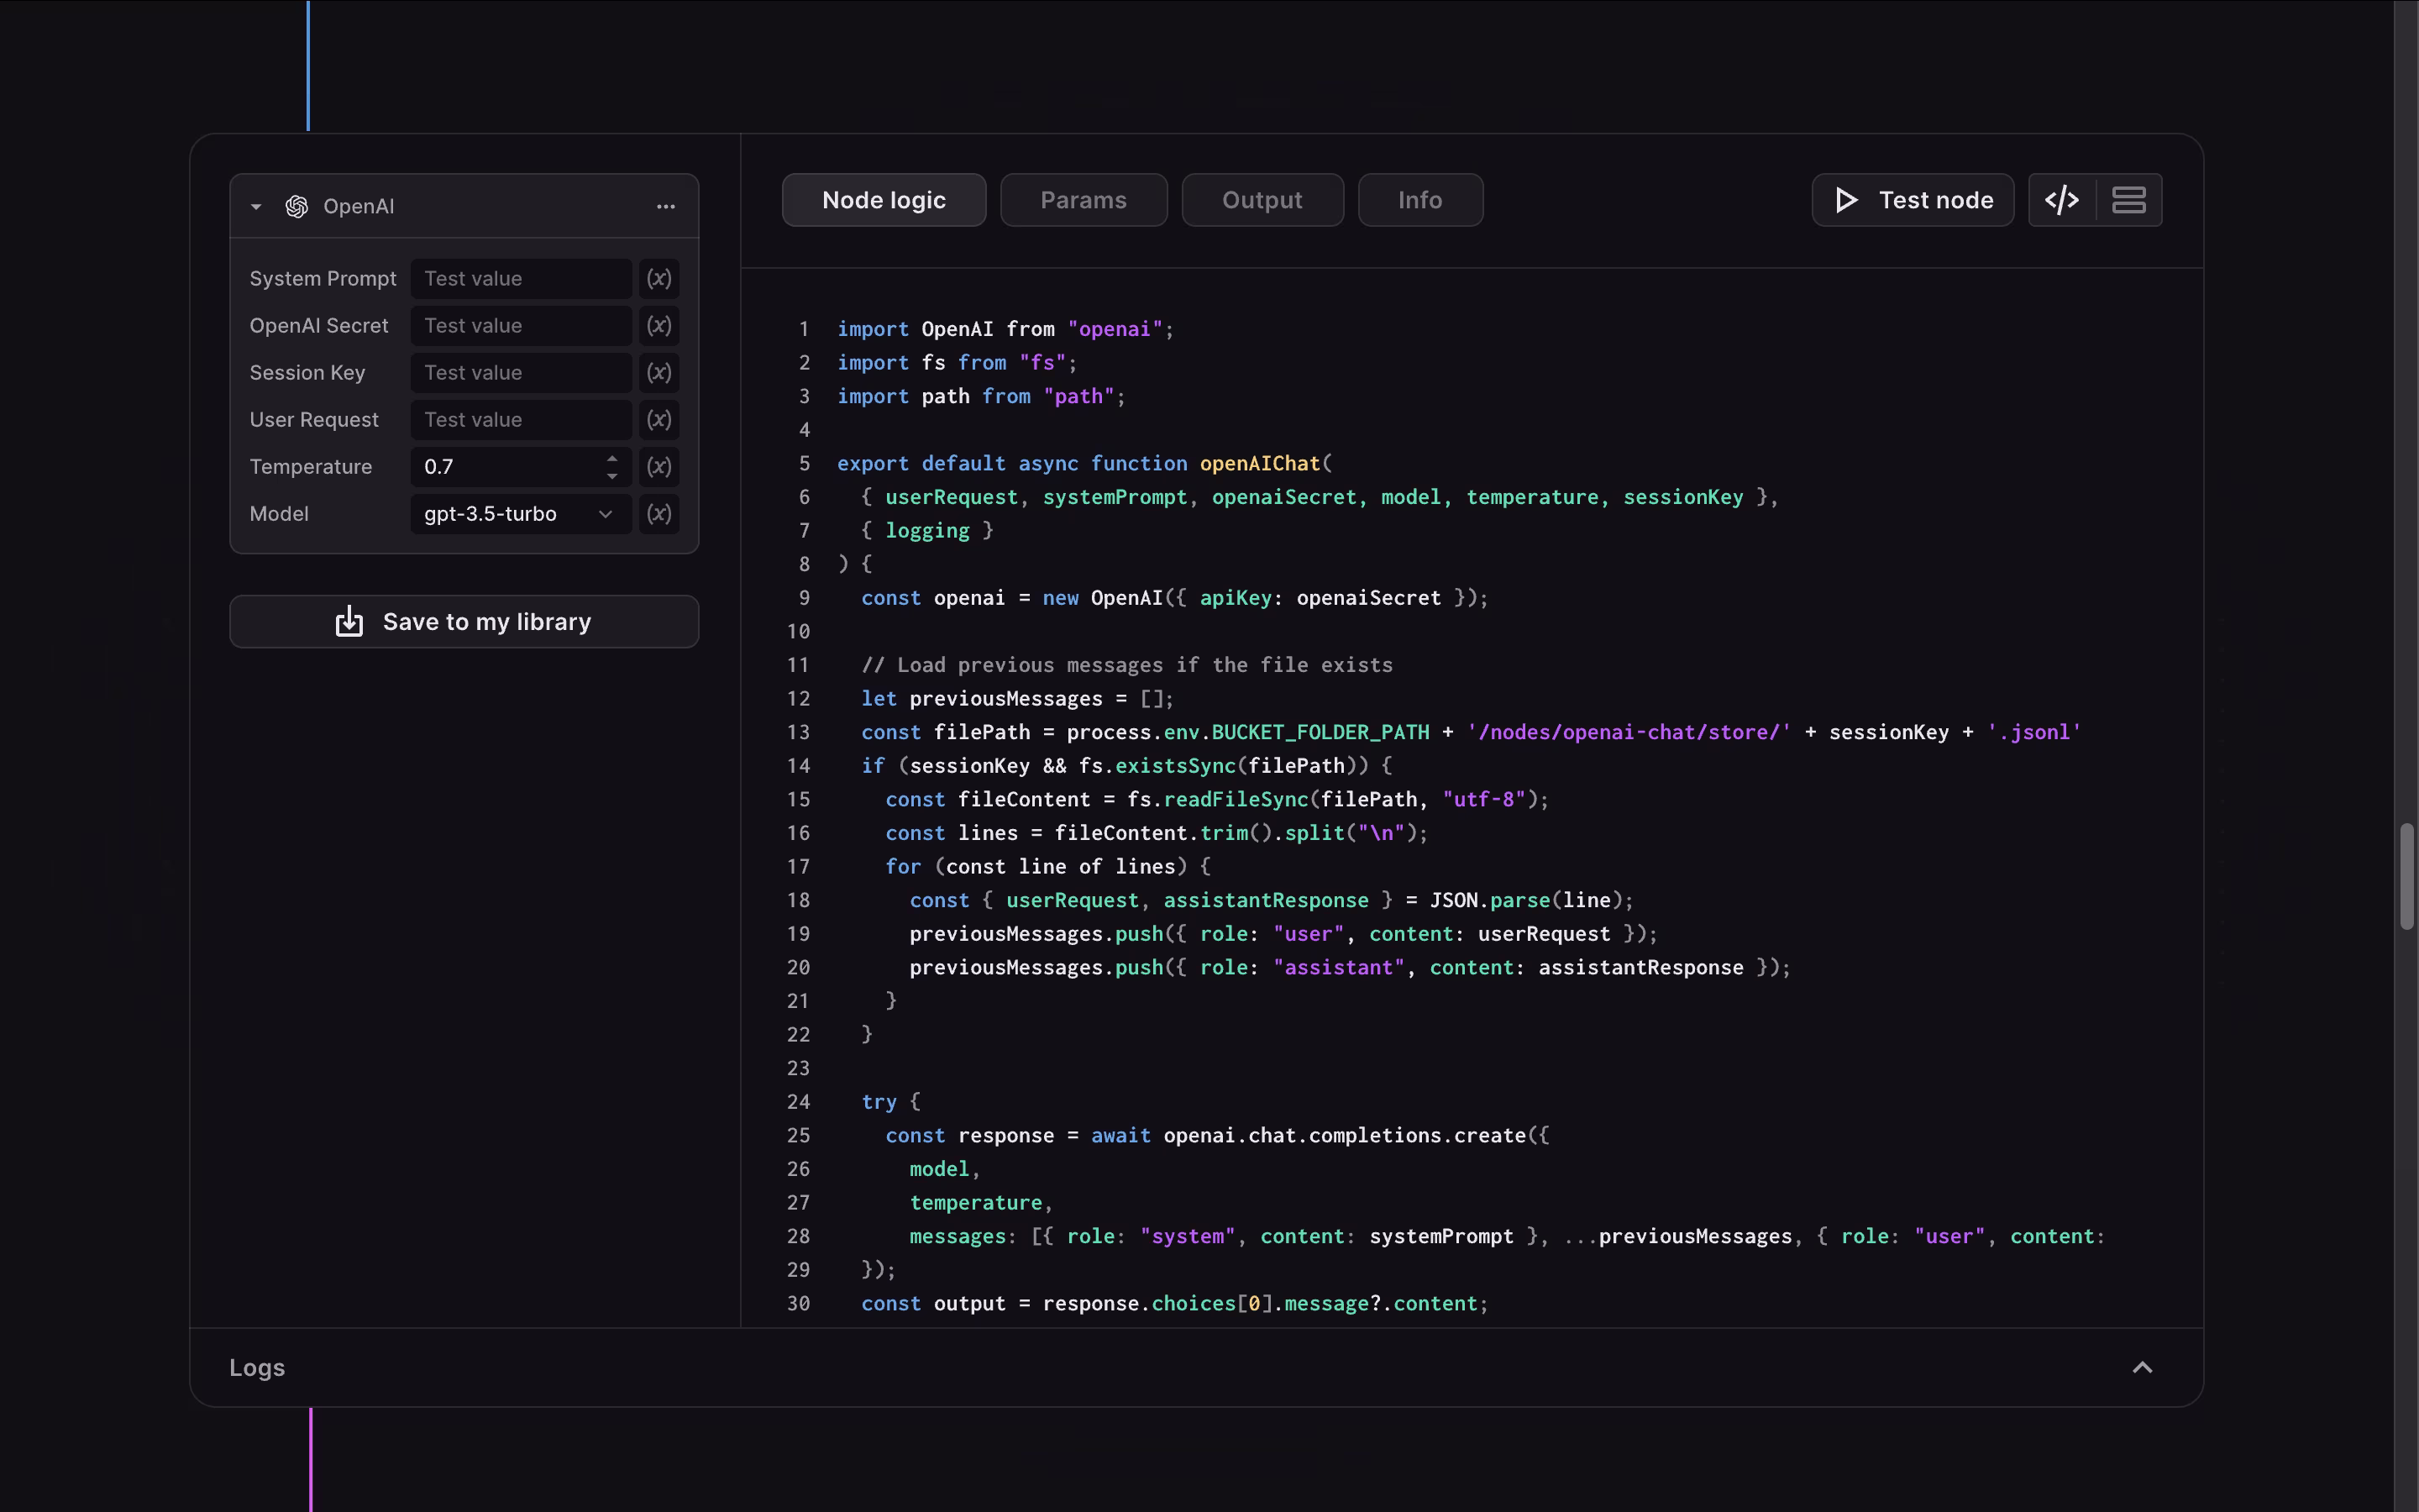Focus the System Prompt test value field
Viewport: 2419px width, 1512px height.
coord(521,279)
